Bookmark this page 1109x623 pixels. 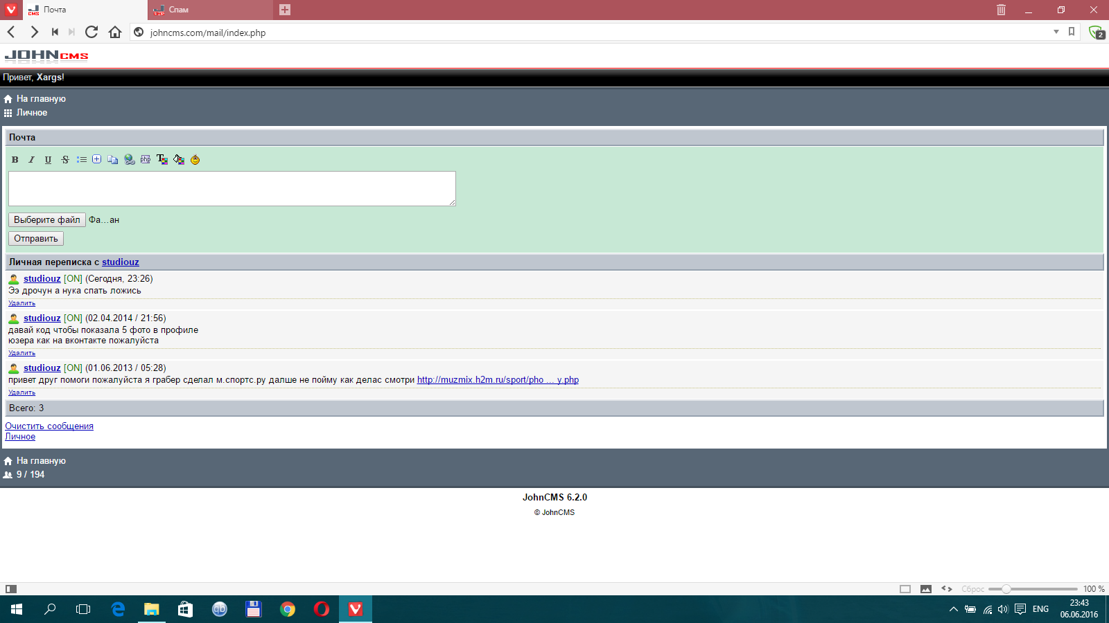pyautogui.click(x=1072, y=32)
